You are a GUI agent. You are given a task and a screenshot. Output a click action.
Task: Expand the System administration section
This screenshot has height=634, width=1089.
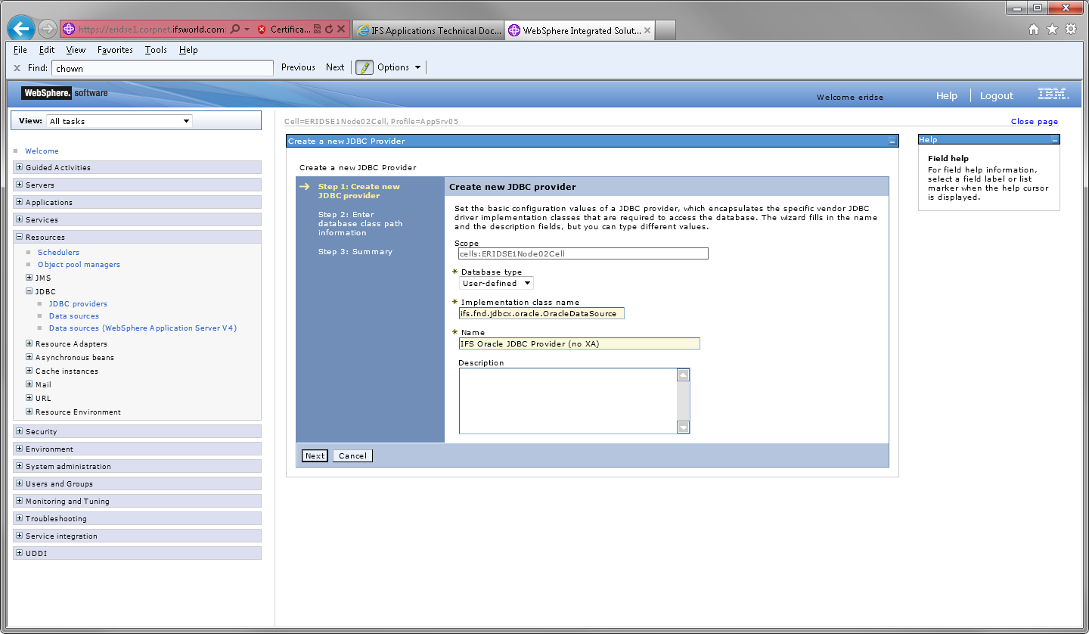[20, 466]
